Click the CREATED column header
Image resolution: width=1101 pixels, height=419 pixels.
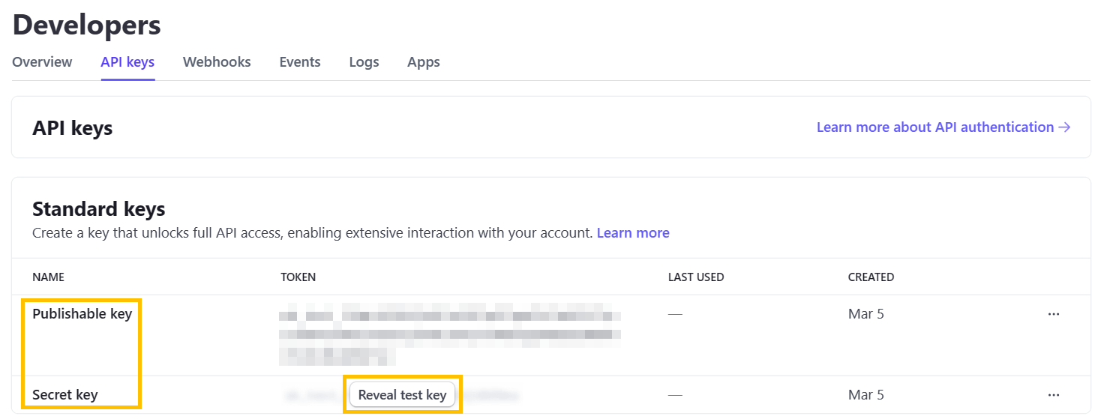pos(871,277)
